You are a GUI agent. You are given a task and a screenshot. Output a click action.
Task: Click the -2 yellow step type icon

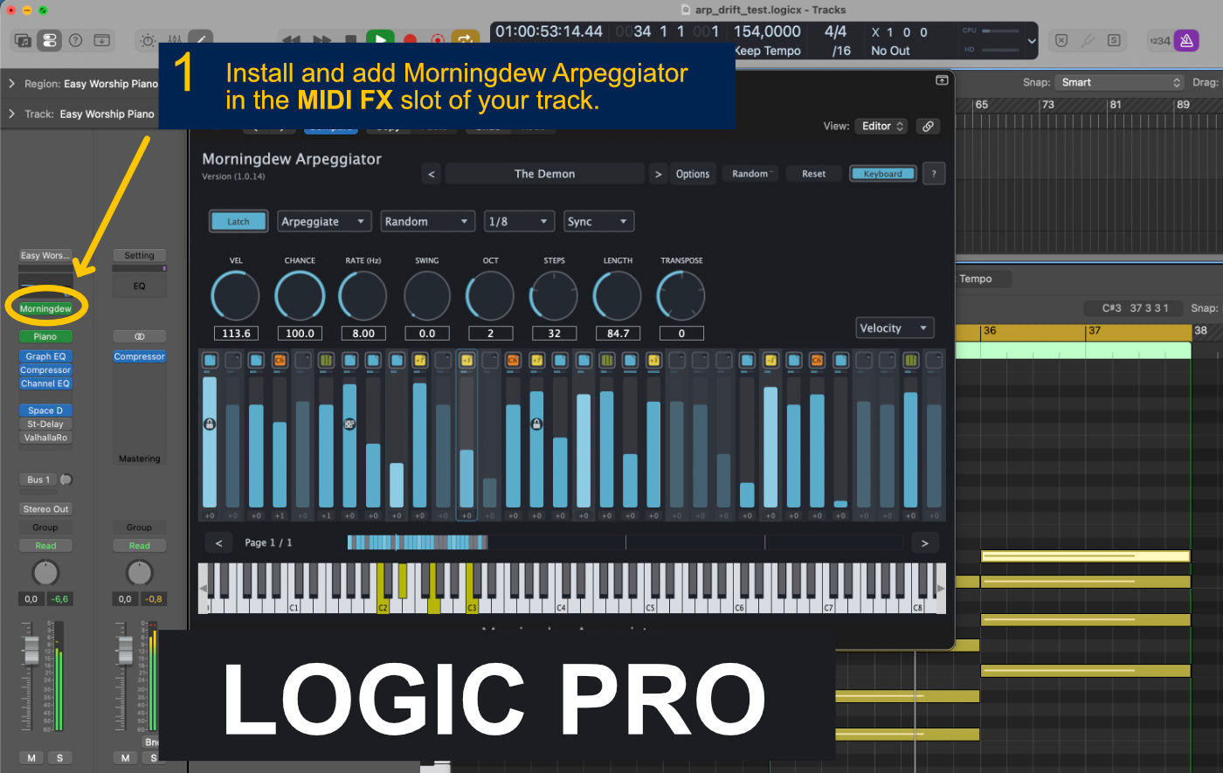coord(770,360)
